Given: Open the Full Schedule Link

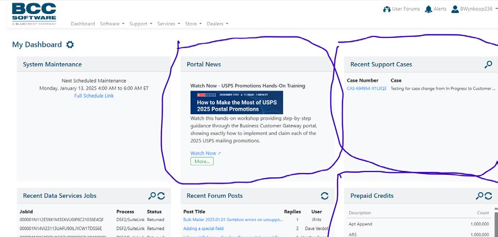Looking at the screenshot, I should click(94, 96).
